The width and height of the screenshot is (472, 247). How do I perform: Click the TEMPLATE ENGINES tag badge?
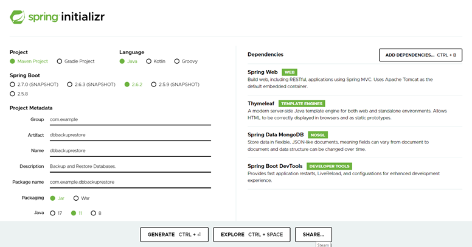[x=302, y=103]
